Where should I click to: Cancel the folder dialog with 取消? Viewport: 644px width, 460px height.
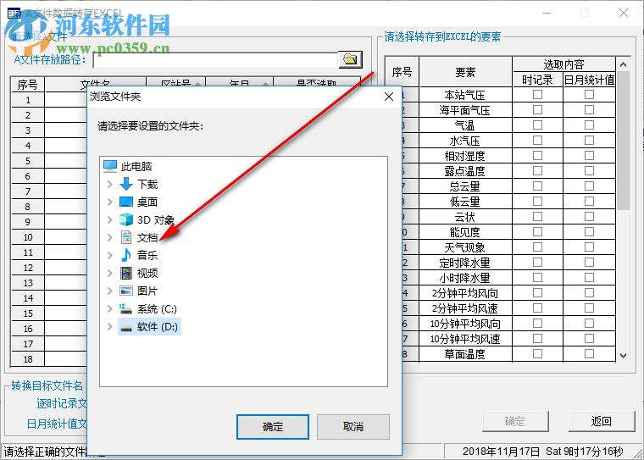(x=353, y=427)
